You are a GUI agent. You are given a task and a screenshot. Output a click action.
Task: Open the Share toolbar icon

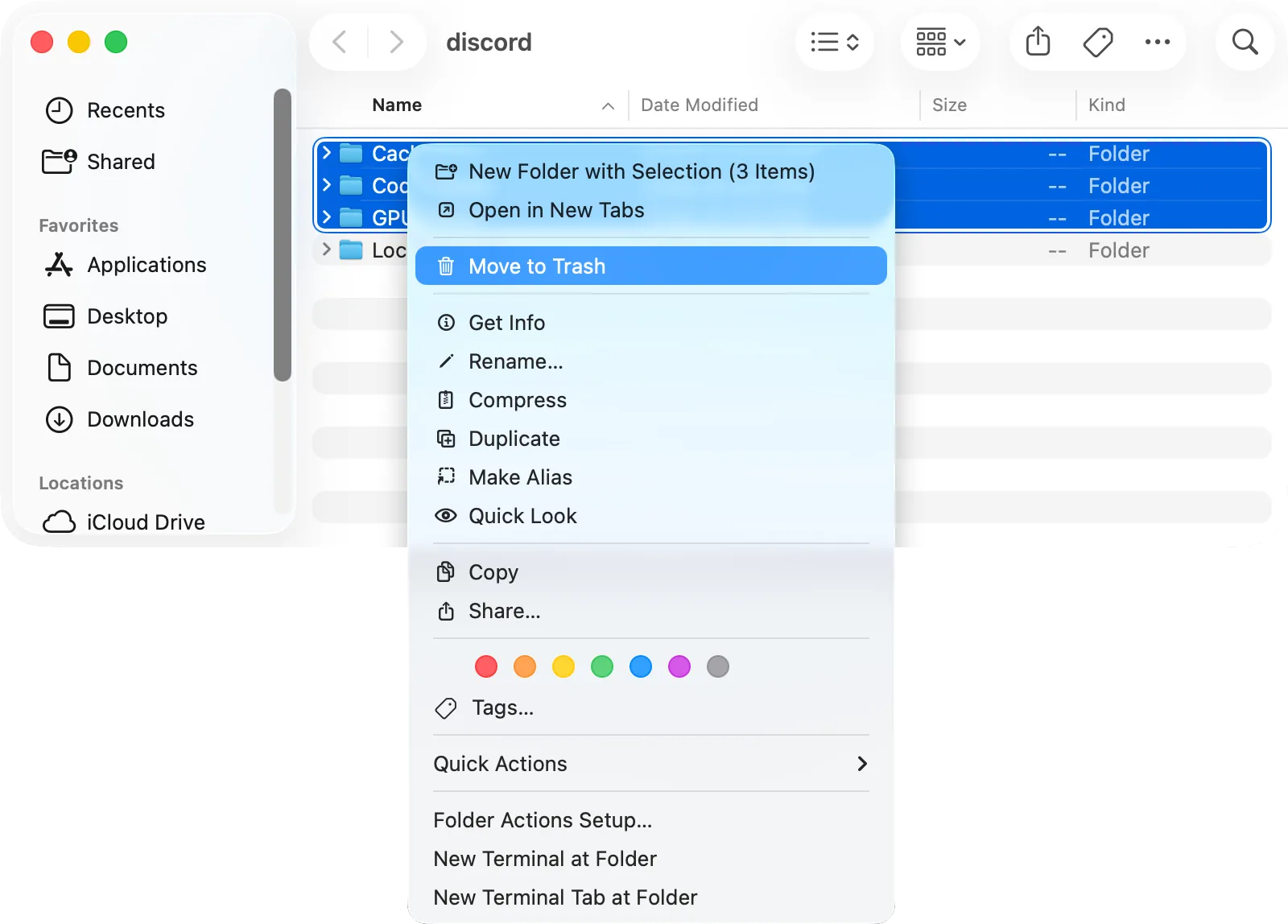[x=1038, y=41]
